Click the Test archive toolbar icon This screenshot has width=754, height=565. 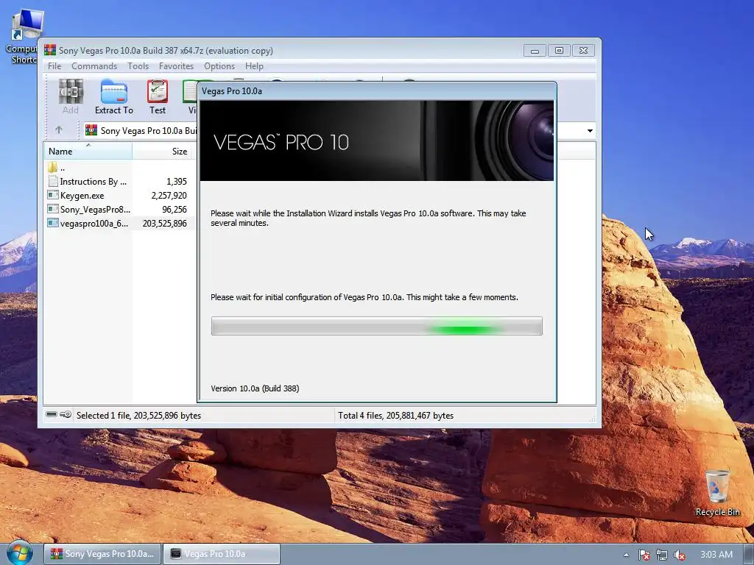point(158,96)
